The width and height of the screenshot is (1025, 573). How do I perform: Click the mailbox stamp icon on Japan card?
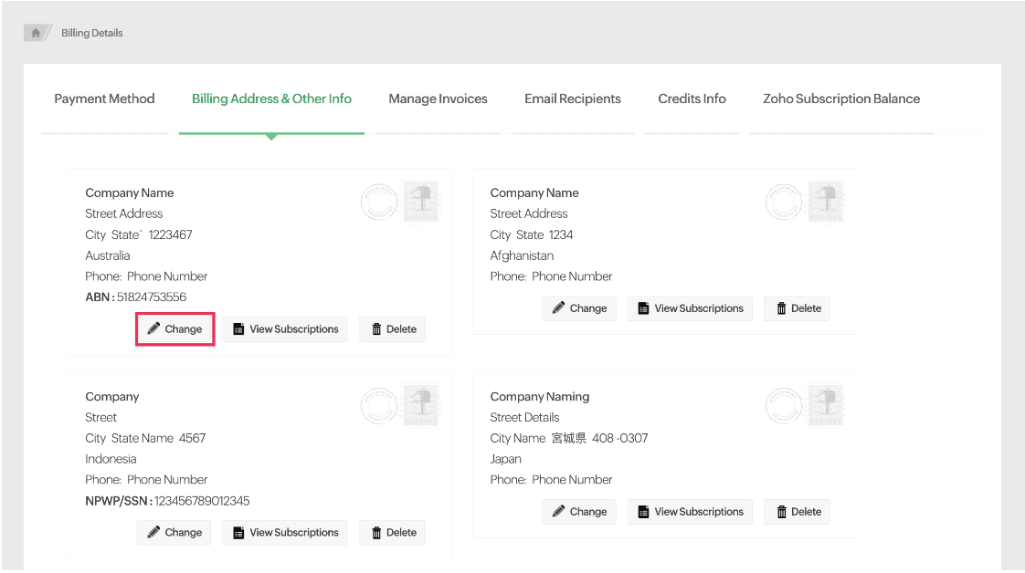tap(826, 405)
